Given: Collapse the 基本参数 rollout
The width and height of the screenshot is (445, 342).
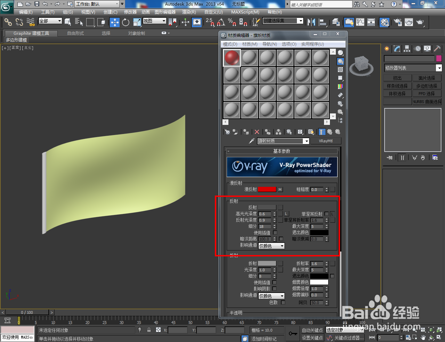Looking at the screenshot, I should (x=282, y=151).
